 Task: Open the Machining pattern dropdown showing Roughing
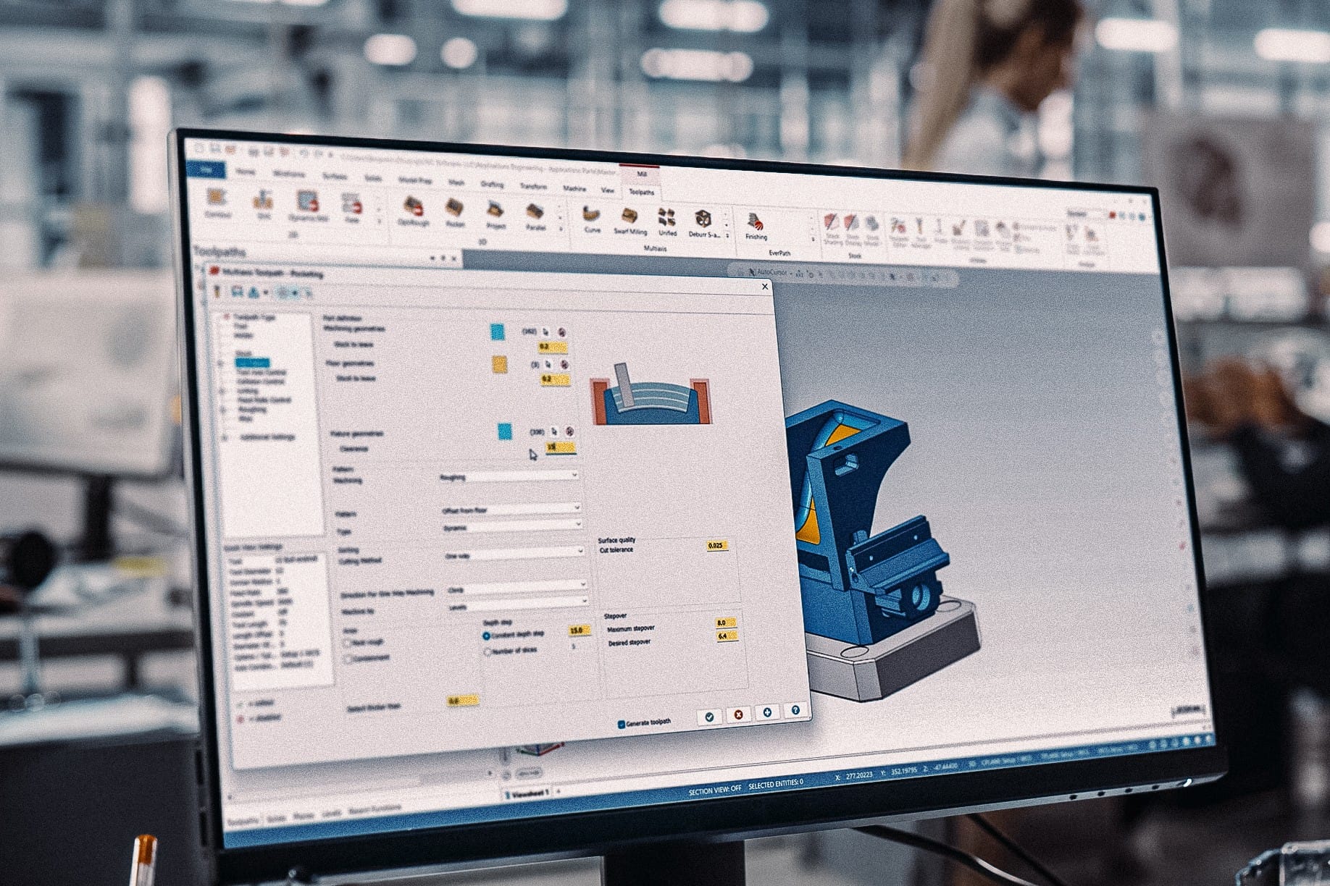coord(509,476)
